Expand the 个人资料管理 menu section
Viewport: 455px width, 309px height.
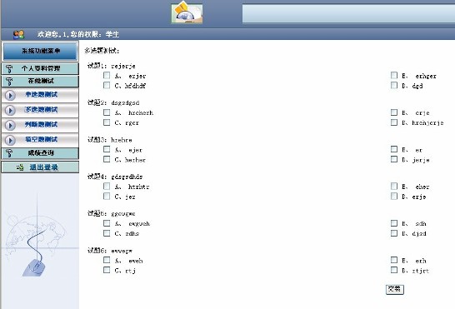40,69
